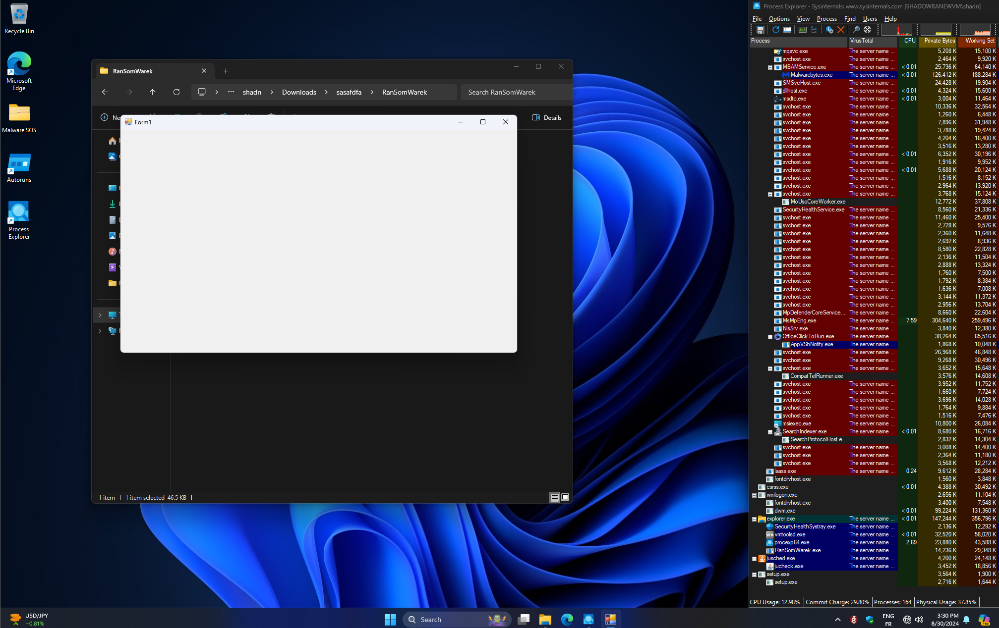This screenshot has width=999, height=628.
Task: Collapse the MBAMService.exe process tree
Action: click(x=770, y=67)
